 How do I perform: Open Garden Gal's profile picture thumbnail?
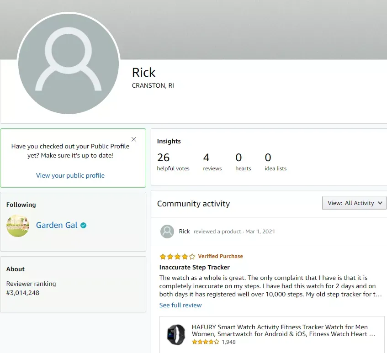coord(18,226)
